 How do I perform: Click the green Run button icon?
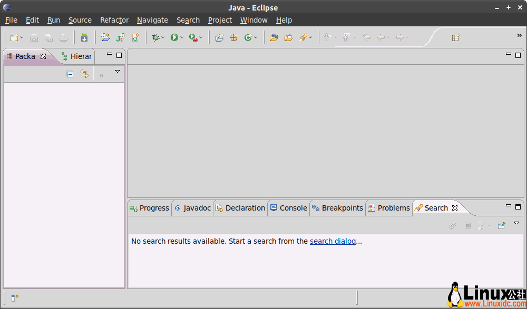pos(174,37)
